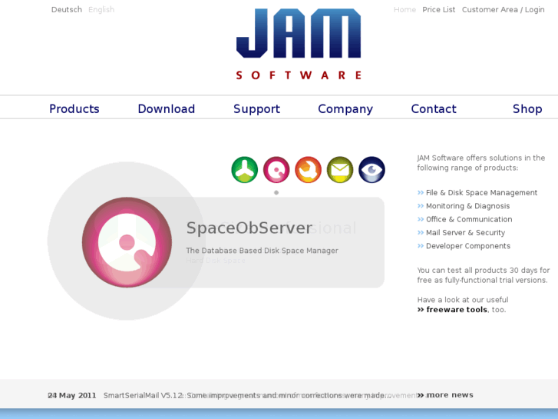Screen dimensions: 558x419
Task: Open Monitoring & Diagnosis category
Action: [468, 206]
